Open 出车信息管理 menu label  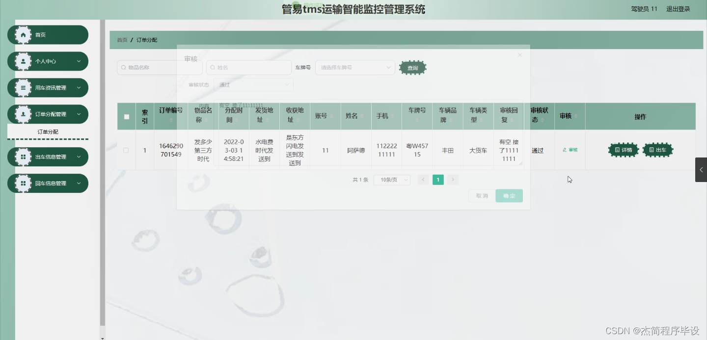(x=51, y=157)
